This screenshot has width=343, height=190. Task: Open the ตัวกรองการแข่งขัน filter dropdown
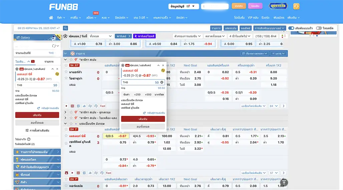(188, 36)
